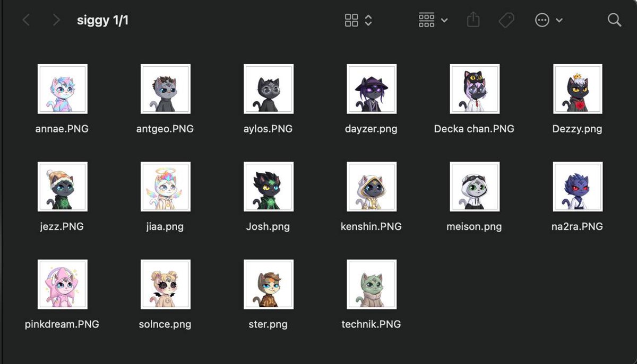Screen dimensions: 637x364
Task: Select the jiaa.png thumbnail
Action: 166,187
